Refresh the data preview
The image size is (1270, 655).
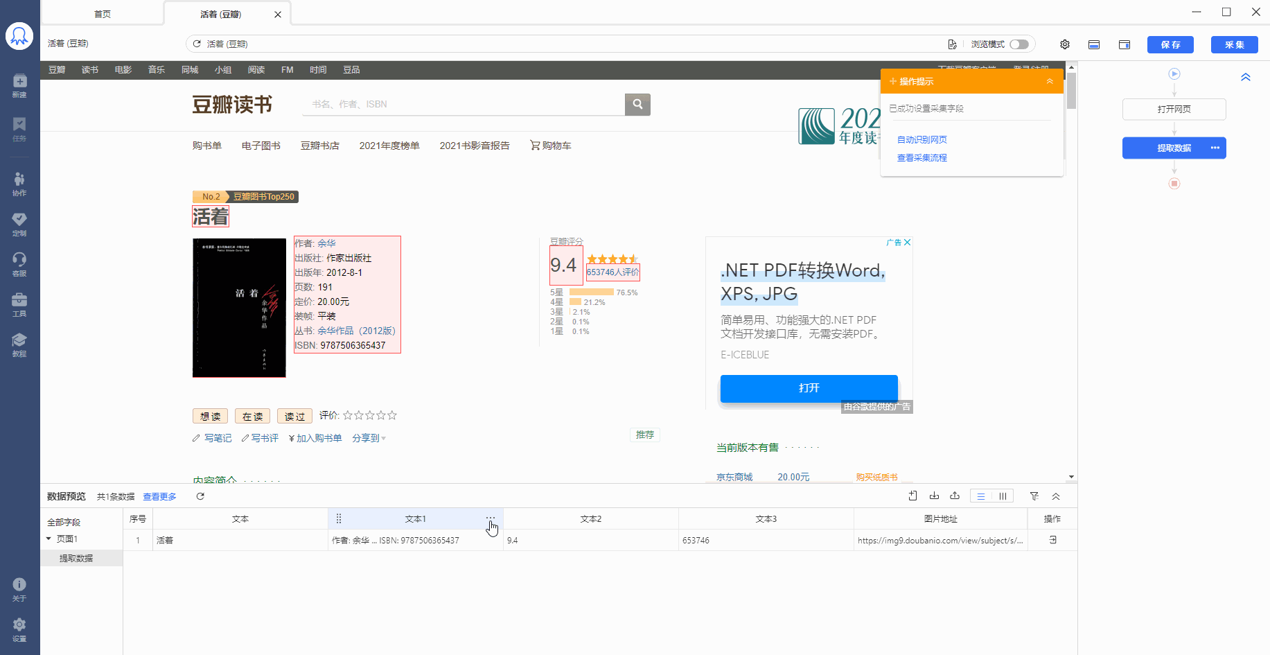pos(200,496)
